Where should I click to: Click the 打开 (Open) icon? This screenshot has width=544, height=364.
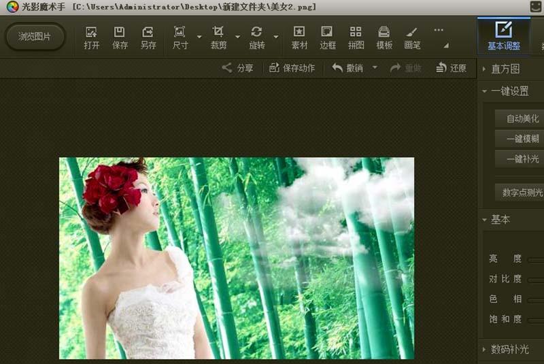(x=91, y=37)
